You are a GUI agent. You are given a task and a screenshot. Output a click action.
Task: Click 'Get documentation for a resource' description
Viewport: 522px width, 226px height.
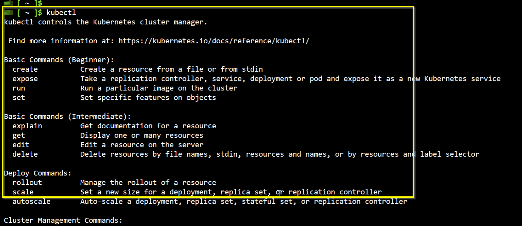pyautogui.click(x=148, y=126)
